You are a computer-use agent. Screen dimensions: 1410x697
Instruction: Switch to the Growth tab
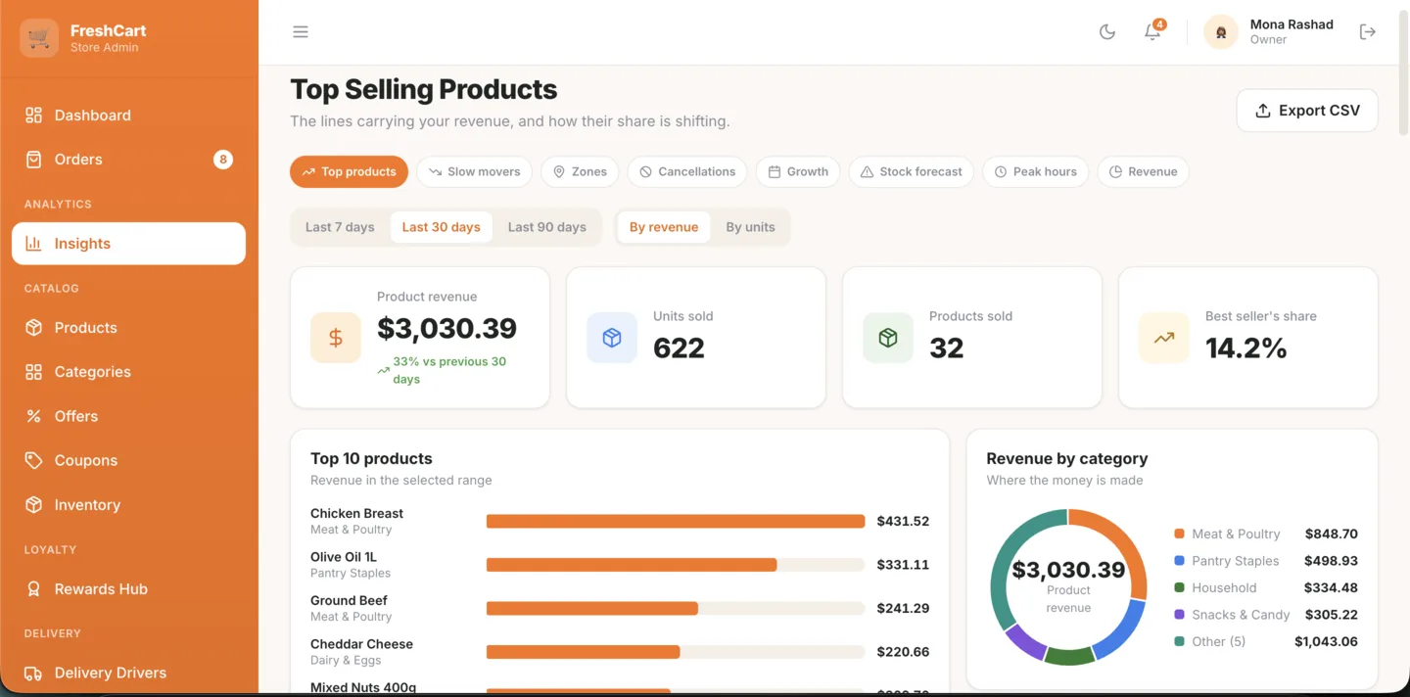tap(798, 171)
